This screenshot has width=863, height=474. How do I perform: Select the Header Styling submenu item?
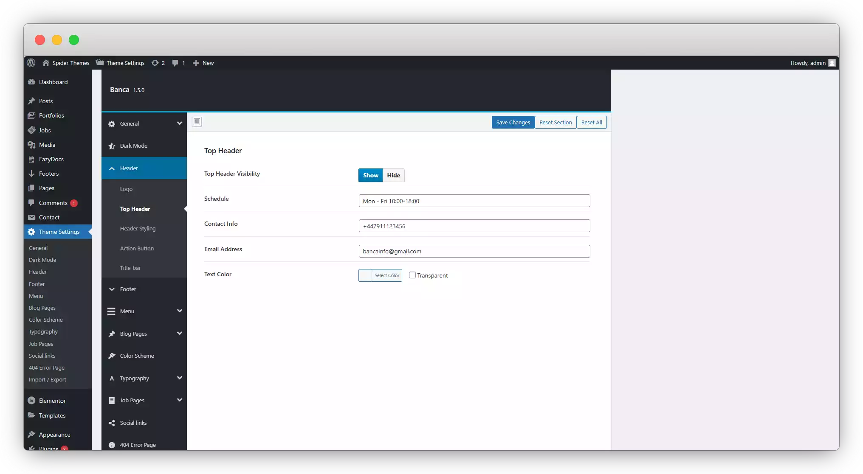click(137, 228)
